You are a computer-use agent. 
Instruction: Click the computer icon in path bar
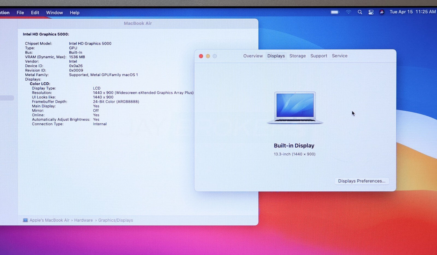[25, 220]
